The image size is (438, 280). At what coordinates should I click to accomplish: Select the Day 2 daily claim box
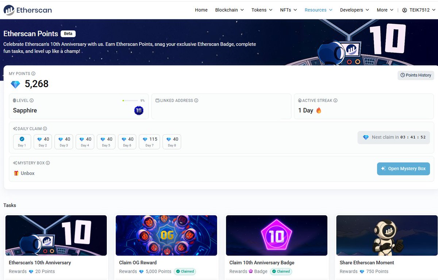[43, 142]
